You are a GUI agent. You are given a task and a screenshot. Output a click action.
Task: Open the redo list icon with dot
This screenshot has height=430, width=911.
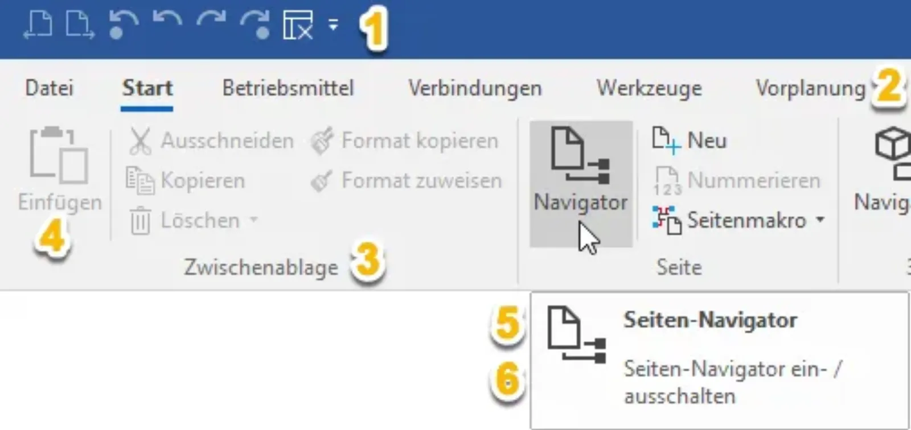tap(254, 25)
